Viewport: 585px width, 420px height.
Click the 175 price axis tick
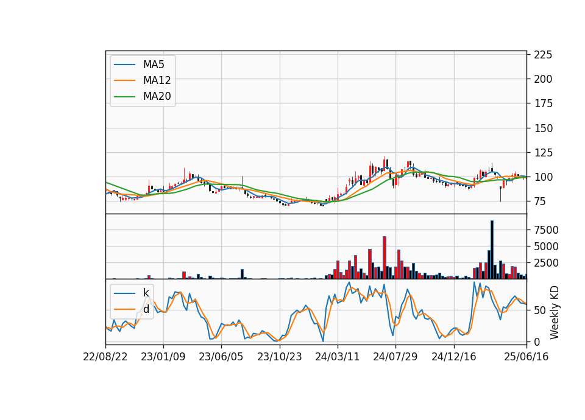[x=543, y=103]
